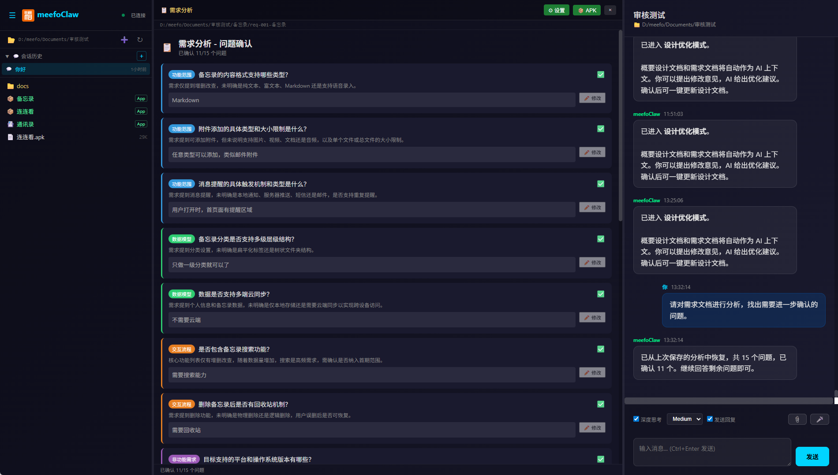
Task: Add a new item with the purple plus icon
Action: point(124,40)
